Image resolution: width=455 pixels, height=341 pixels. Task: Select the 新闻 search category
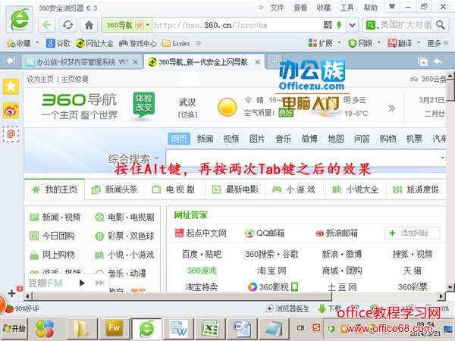(x=205, y=139)
